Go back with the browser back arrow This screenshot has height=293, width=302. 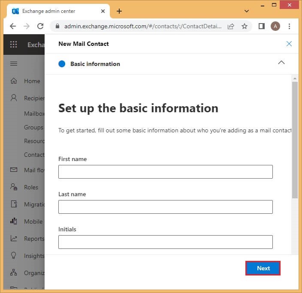pos(13,26)
